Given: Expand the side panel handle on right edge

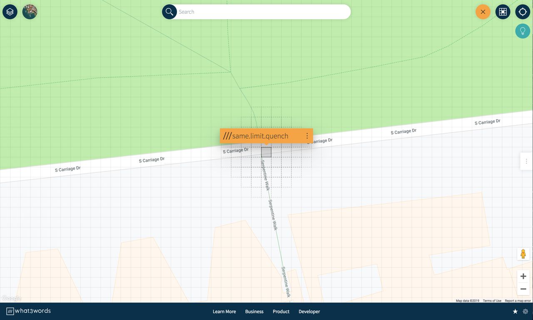Looking at the screenshot, I should 526,161.
